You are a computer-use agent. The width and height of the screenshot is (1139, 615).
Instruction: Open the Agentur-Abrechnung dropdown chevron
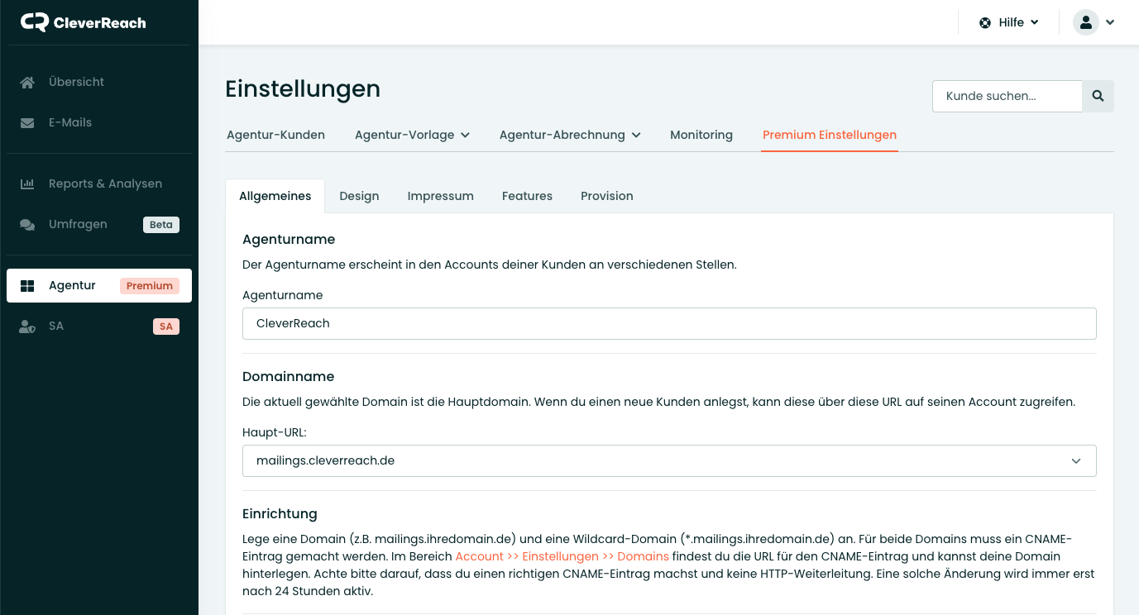[x=636, y=135]
